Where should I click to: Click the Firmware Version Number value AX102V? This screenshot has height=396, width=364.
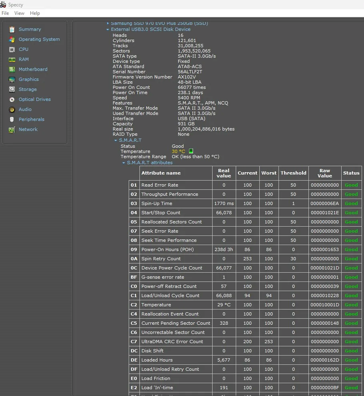[187, 77]
